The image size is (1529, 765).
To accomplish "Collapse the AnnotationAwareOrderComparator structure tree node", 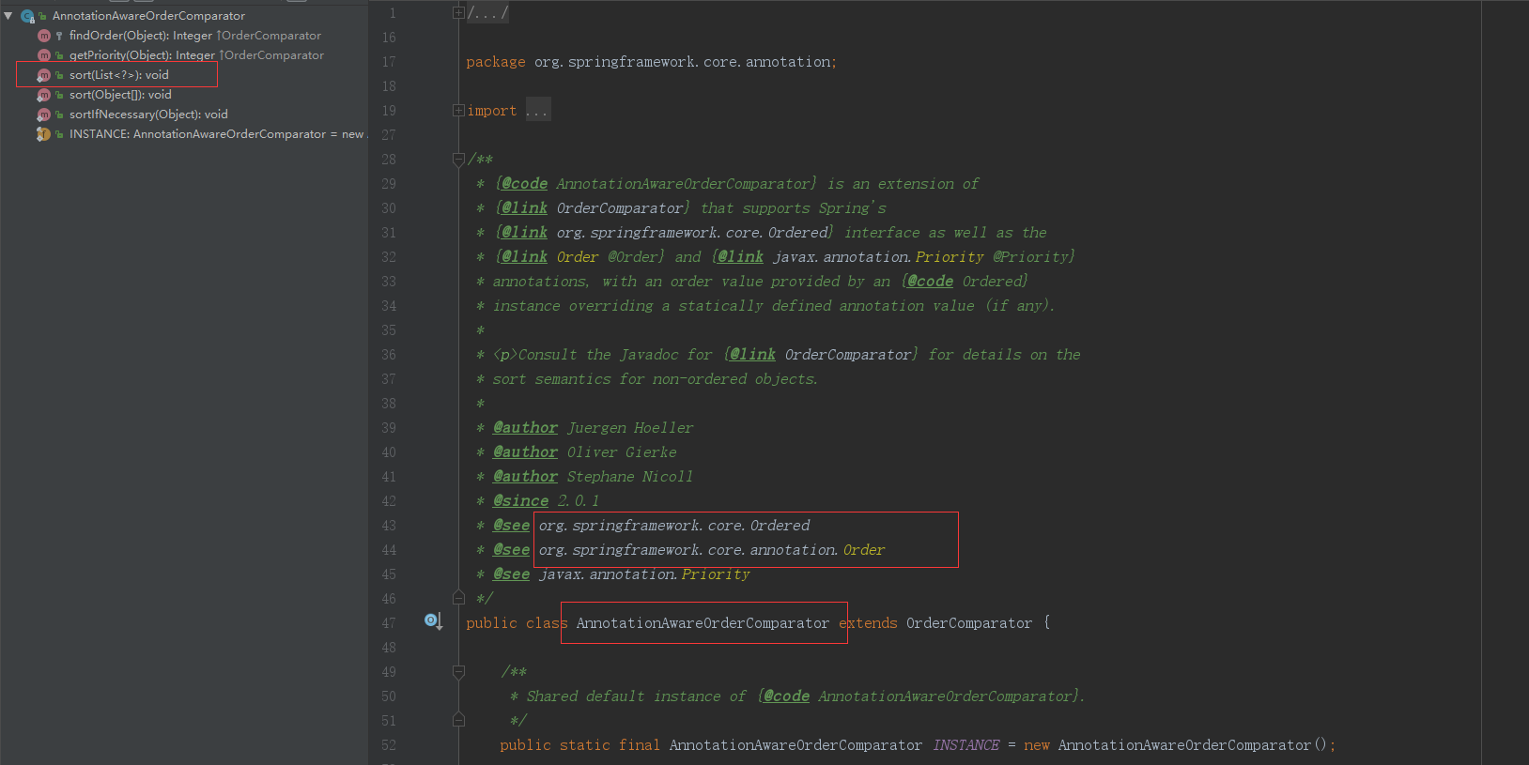I will pyautogui.click(x=8, y=16).
